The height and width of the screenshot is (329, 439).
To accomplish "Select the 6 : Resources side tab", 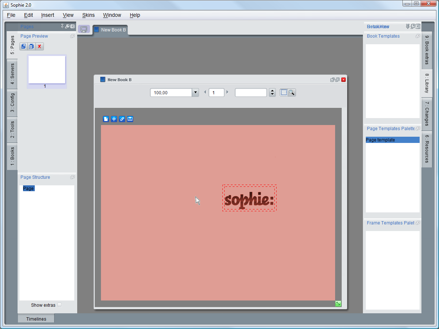I will (x=427, y=149).
